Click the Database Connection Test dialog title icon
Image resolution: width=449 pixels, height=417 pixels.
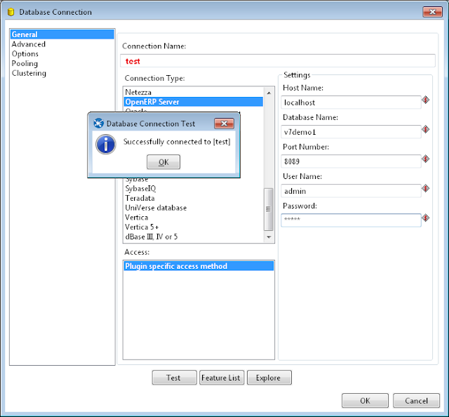click(99, 124)
